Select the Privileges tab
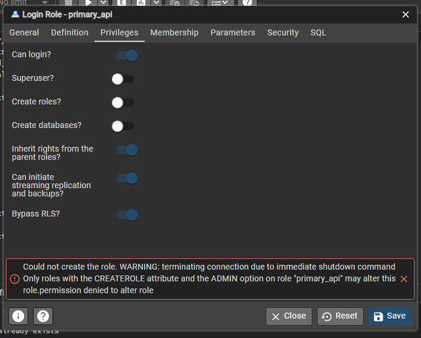 (119, 32)
